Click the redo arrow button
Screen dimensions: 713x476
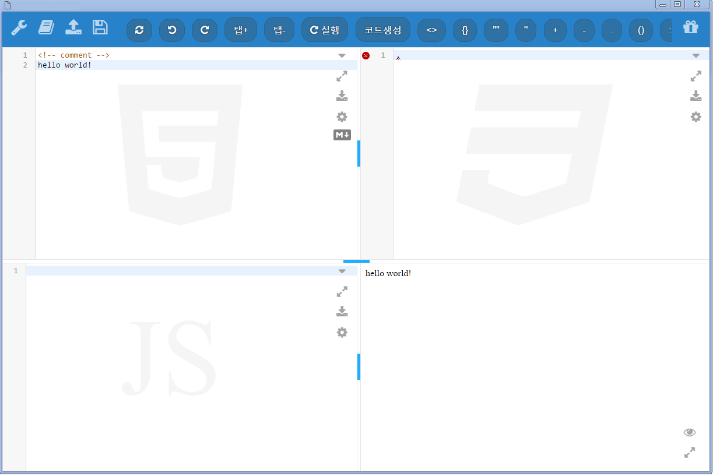205,30
